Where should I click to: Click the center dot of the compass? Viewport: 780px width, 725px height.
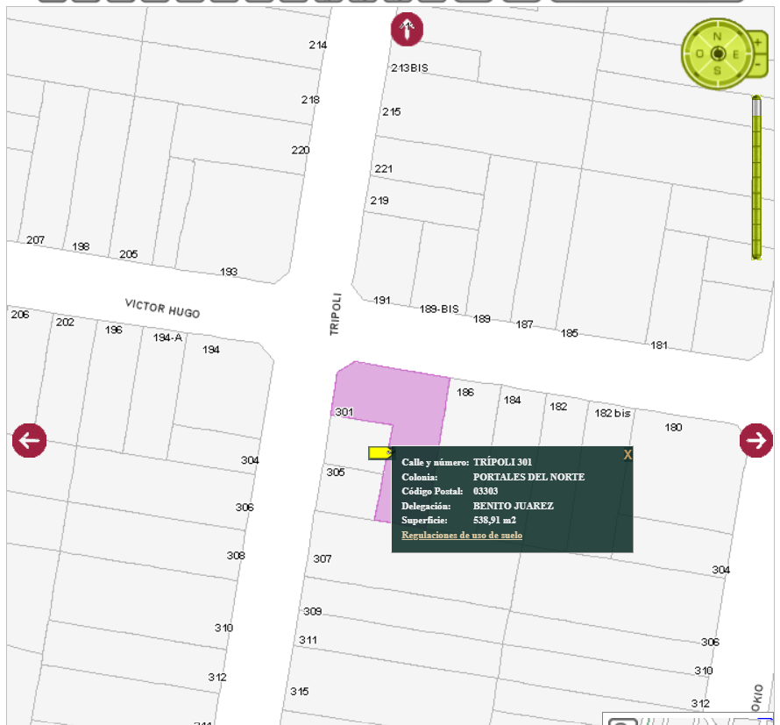(x=717, y=54)
